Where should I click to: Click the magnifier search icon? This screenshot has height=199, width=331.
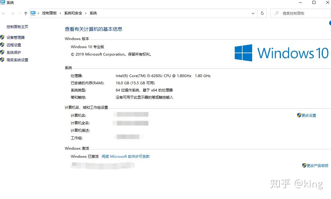pyautogui.click(x=277, y=13)
